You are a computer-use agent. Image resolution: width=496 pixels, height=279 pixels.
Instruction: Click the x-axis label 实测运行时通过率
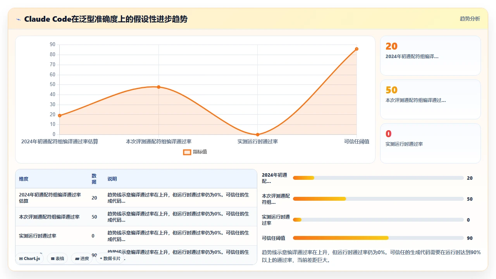pos(258,141)
